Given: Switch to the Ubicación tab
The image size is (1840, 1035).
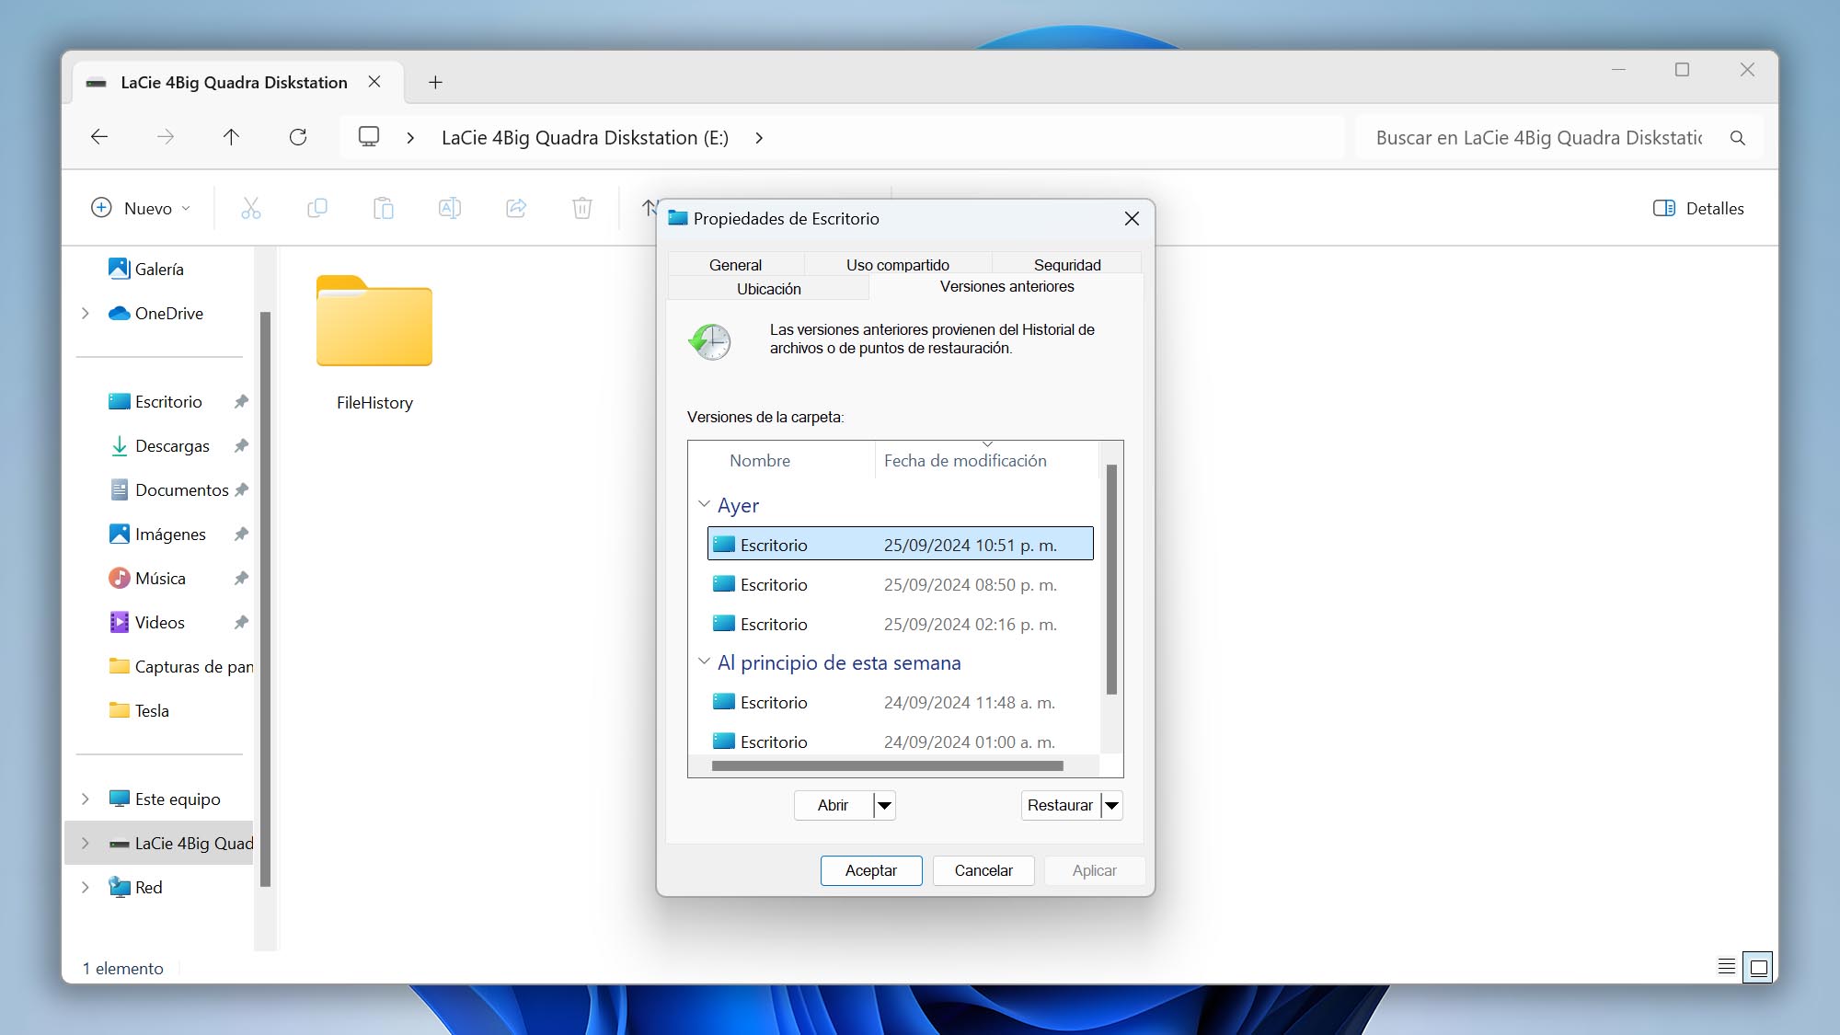Looking at the screenshot, I should click(x=768, y=289).
